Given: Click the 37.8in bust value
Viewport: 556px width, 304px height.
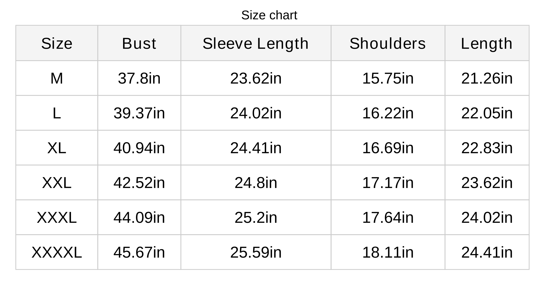Looking at the screenshot, I should click(139, 78).
